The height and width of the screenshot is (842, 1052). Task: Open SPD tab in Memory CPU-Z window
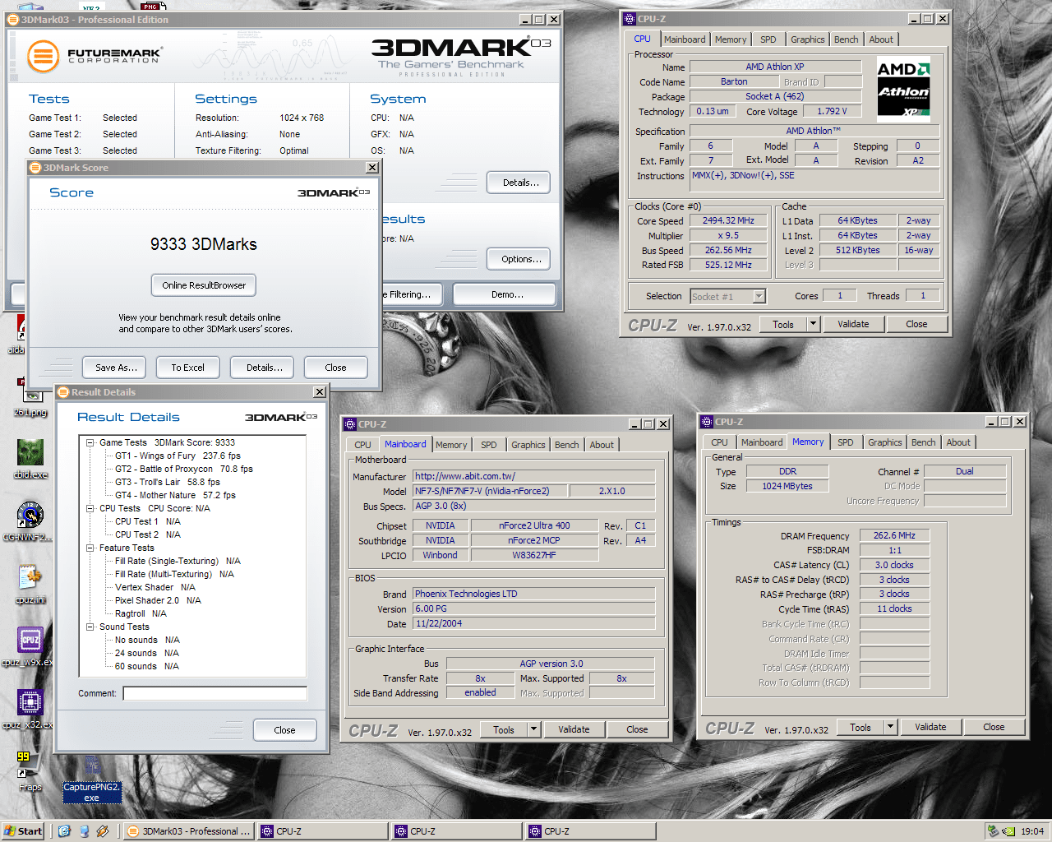point(845,442)
